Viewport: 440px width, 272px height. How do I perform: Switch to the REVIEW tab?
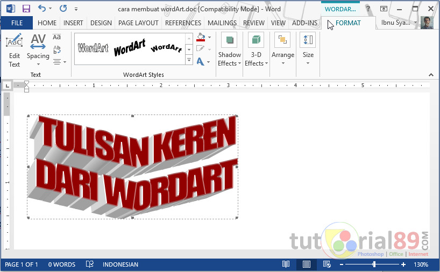click(x=254, y=23)
